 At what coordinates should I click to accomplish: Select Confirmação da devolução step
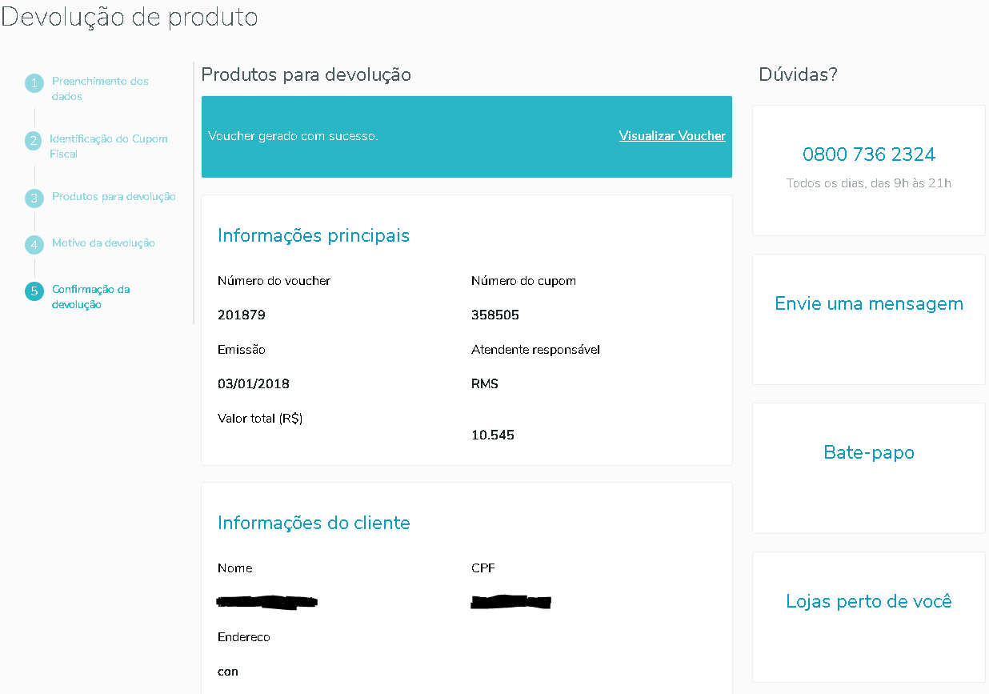90,297
